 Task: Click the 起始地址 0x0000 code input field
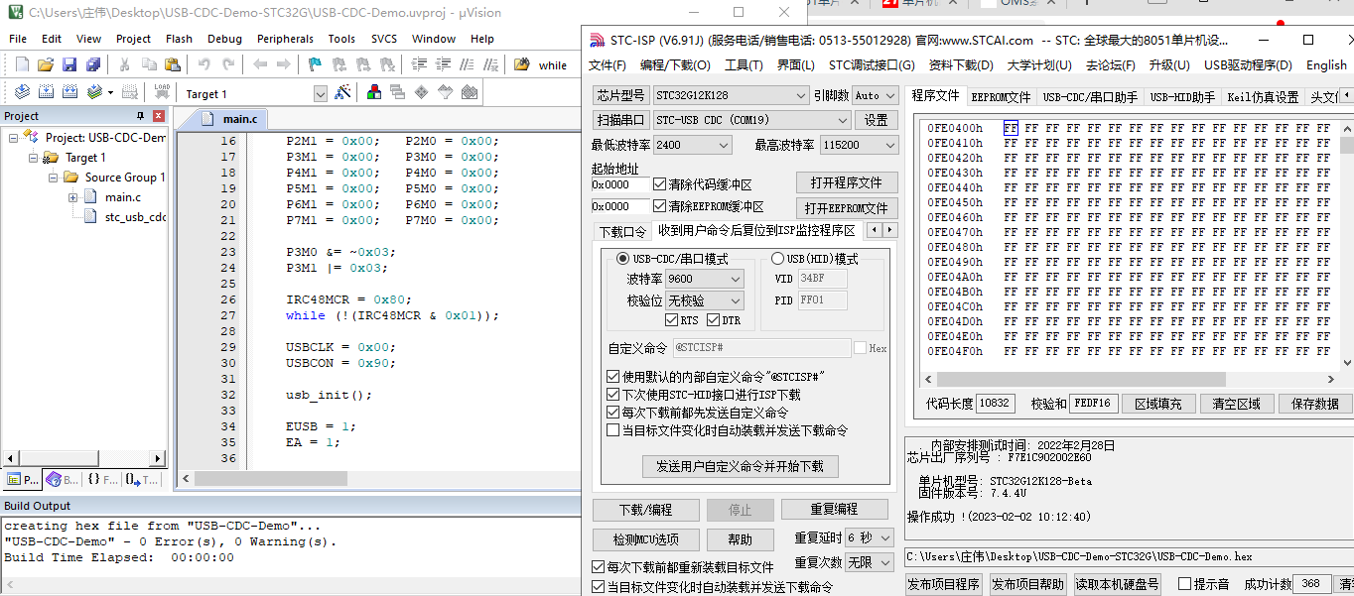(x=619, y=184)
